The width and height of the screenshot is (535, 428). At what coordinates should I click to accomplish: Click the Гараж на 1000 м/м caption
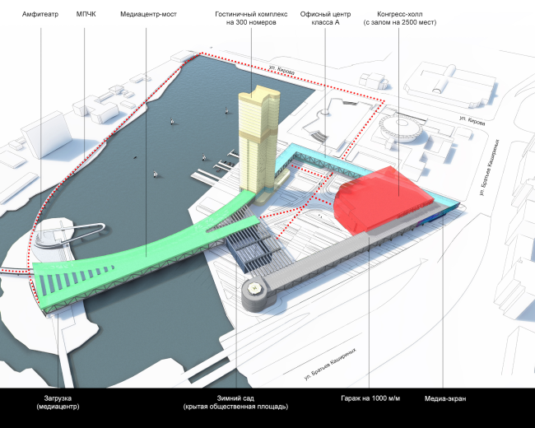[x=370, y=398]
